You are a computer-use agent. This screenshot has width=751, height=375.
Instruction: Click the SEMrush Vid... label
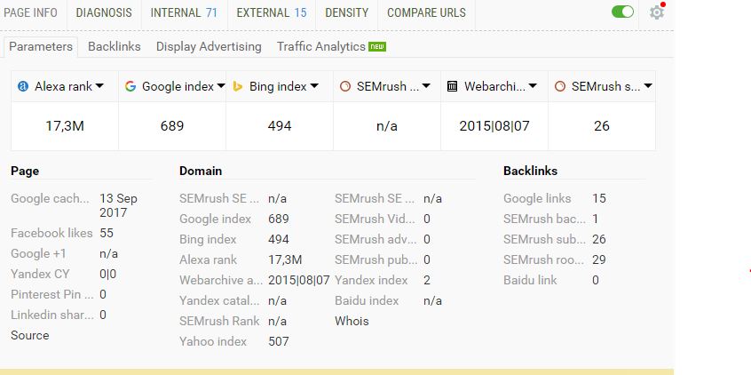375,219
